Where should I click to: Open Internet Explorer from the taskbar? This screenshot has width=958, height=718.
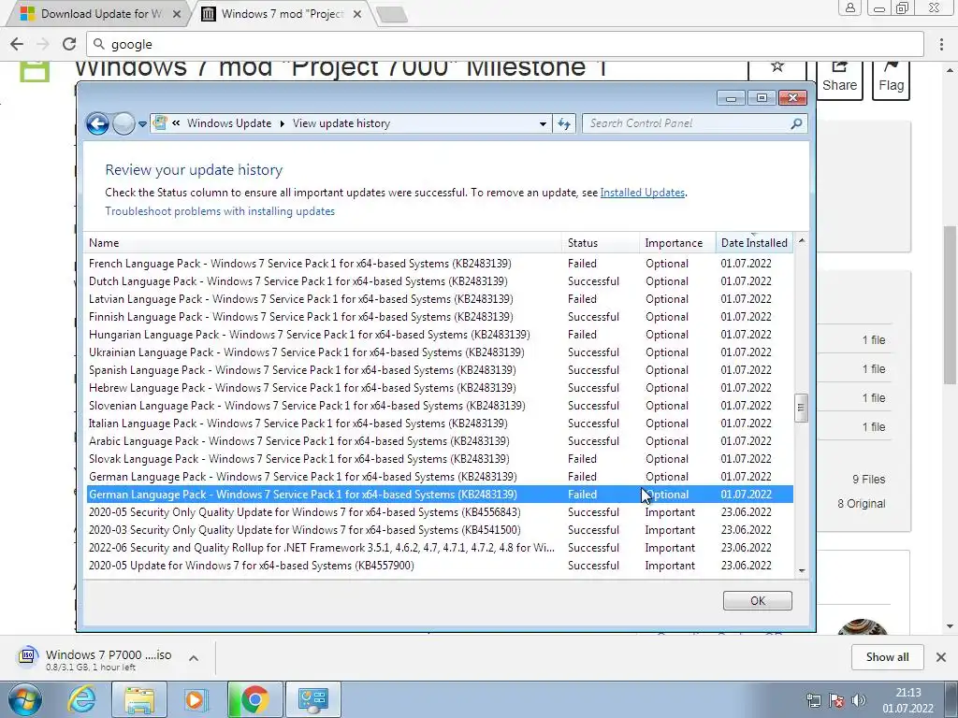81,699
